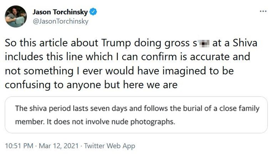274x154 pixels.
Task: Click the pixelated censored word in tweet
Action: [204, 44]
